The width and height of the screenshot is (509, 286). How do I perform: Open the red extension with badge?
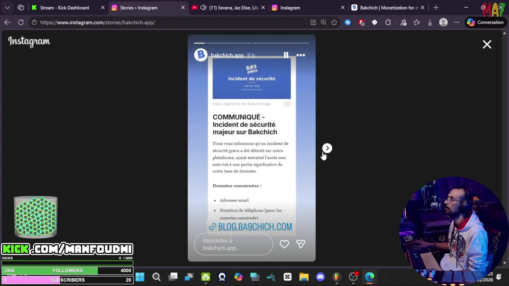click(x=361, y=22)
